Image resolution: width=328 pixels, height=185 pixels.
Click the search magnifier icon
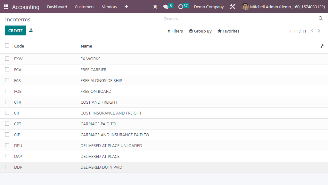coord(320,18)
